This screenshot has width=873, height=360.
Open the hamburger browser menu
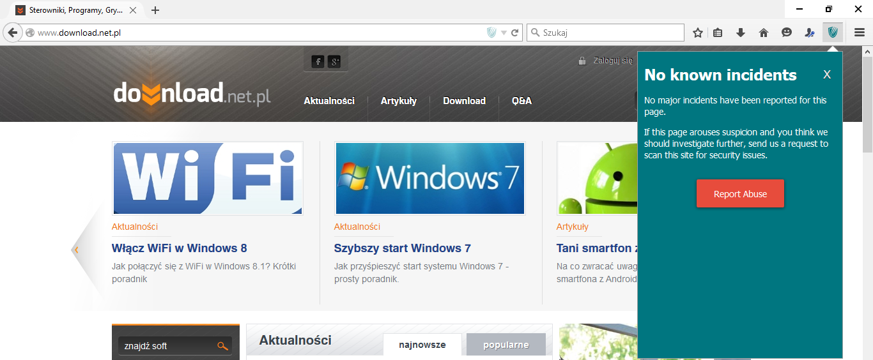click(860, 33)
